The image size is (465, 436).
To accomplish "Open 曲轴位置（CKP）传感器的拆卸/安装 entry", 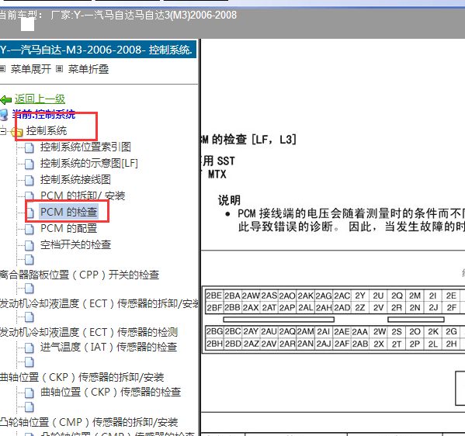I will 82,377.
